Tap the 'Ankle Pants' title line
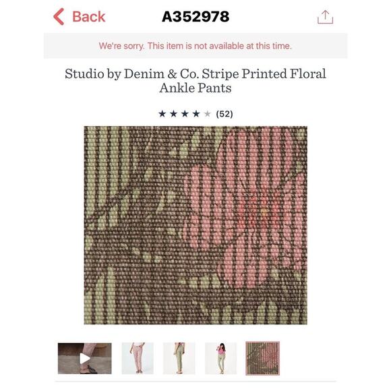391x391 pixels. [195, 88]
